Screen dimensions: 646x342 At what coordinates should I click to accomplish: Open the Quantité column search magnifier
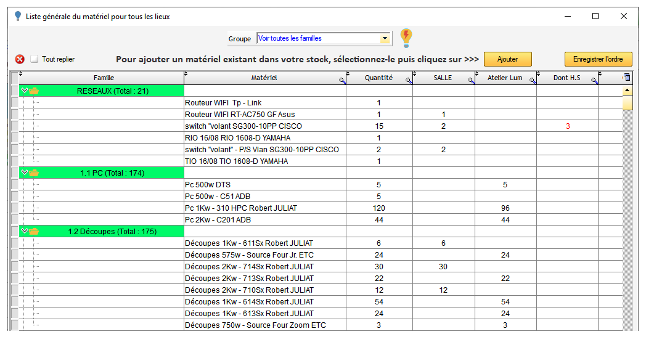point(409,81)
